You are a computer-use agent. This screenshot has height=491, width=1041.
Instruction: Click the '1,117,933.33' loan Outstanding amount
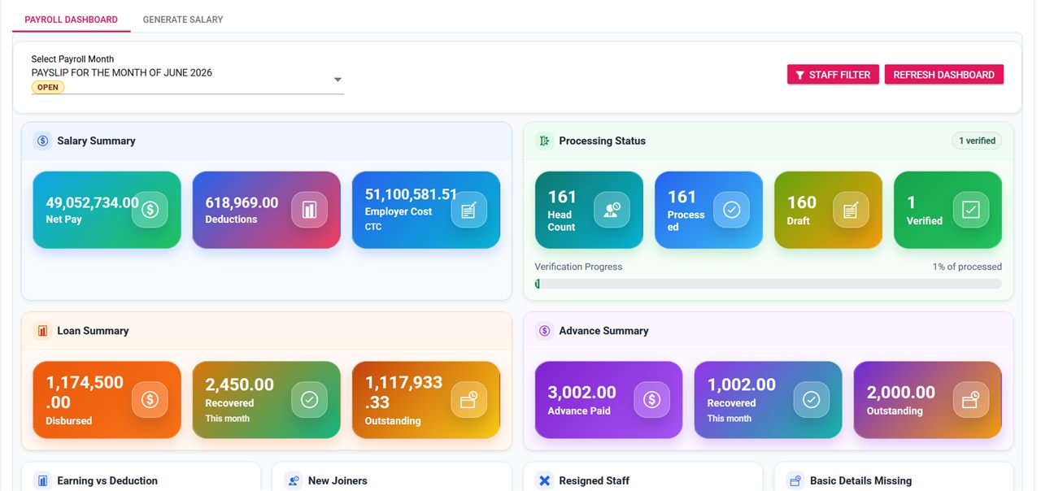coord(403,393)
